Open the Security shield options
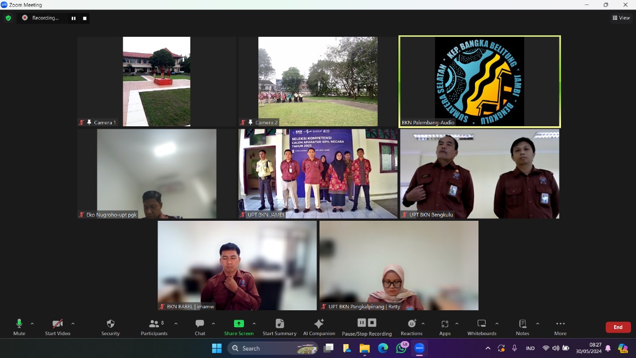The width and height of the screenshot is (636, 358). point(110,327)
